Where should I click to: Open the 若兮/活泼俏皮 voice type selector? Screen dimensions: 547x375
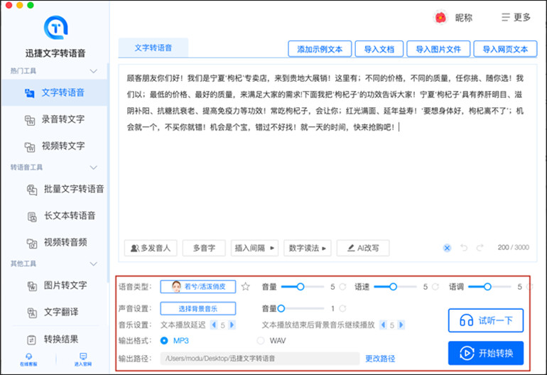pos(197,287)
